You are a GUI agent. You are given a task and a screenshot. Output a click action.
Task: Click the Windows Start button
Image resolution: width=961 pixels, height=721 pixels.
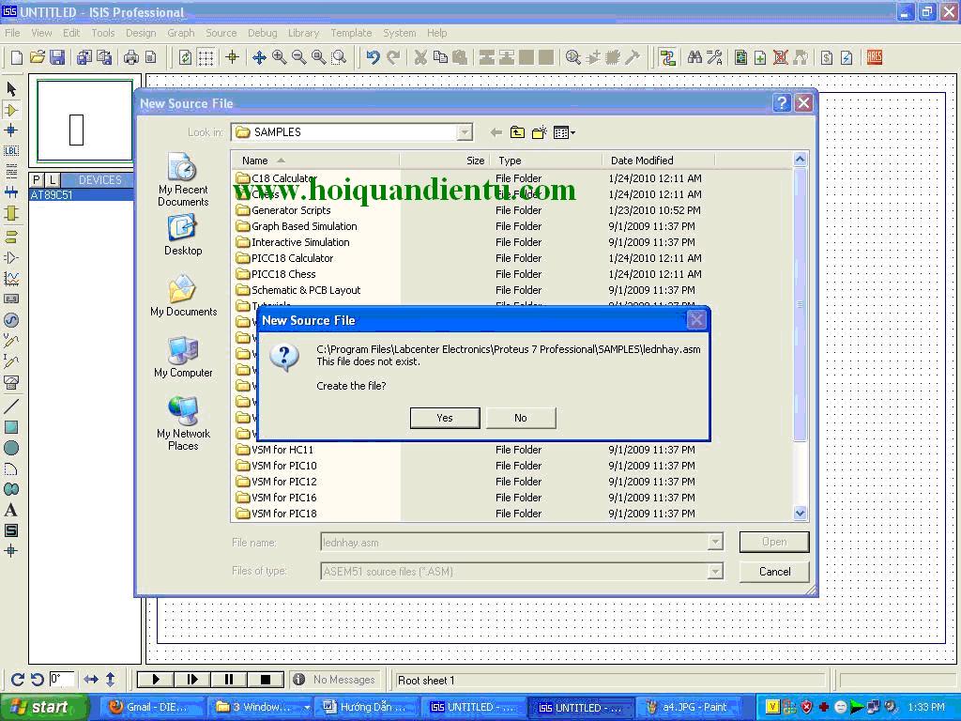point(43,708)
